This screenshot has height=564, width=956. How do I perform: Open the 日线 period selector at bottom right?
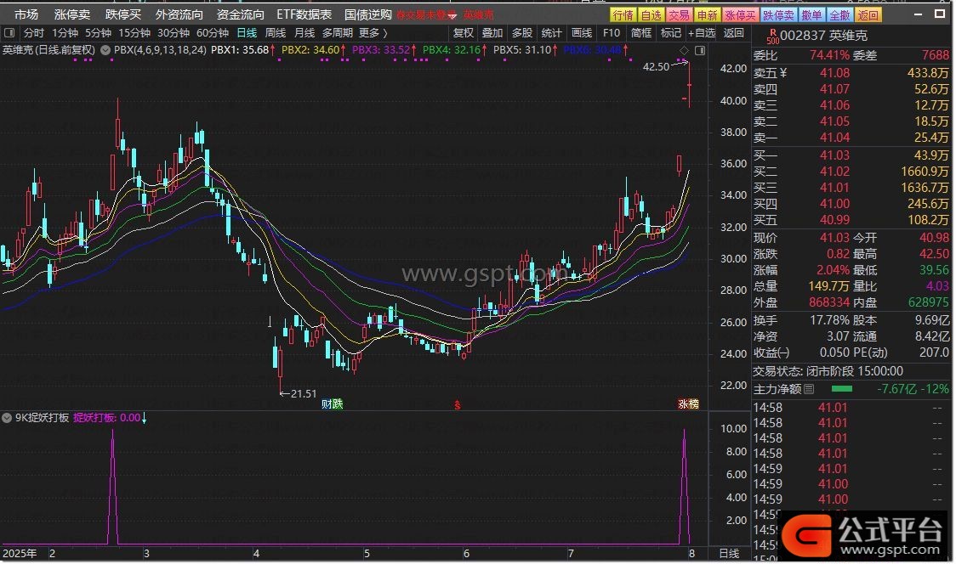pyautogui.click(x=729, y=554)
